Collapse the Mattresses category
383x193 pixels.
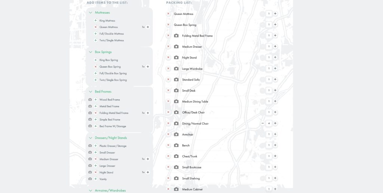click(x=91, y=13)
